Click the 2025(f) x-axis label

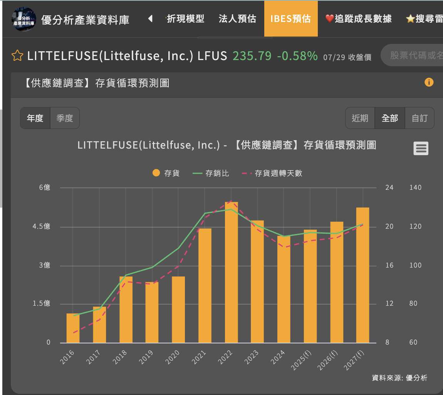[301, 360]
